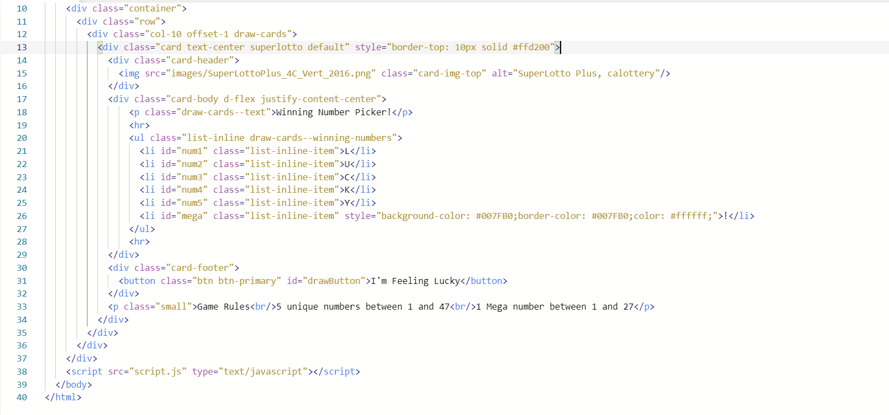Click the "num5" id value
This screenshot has height=415, width=889.
pyautogui.click(x=192, y=203)
